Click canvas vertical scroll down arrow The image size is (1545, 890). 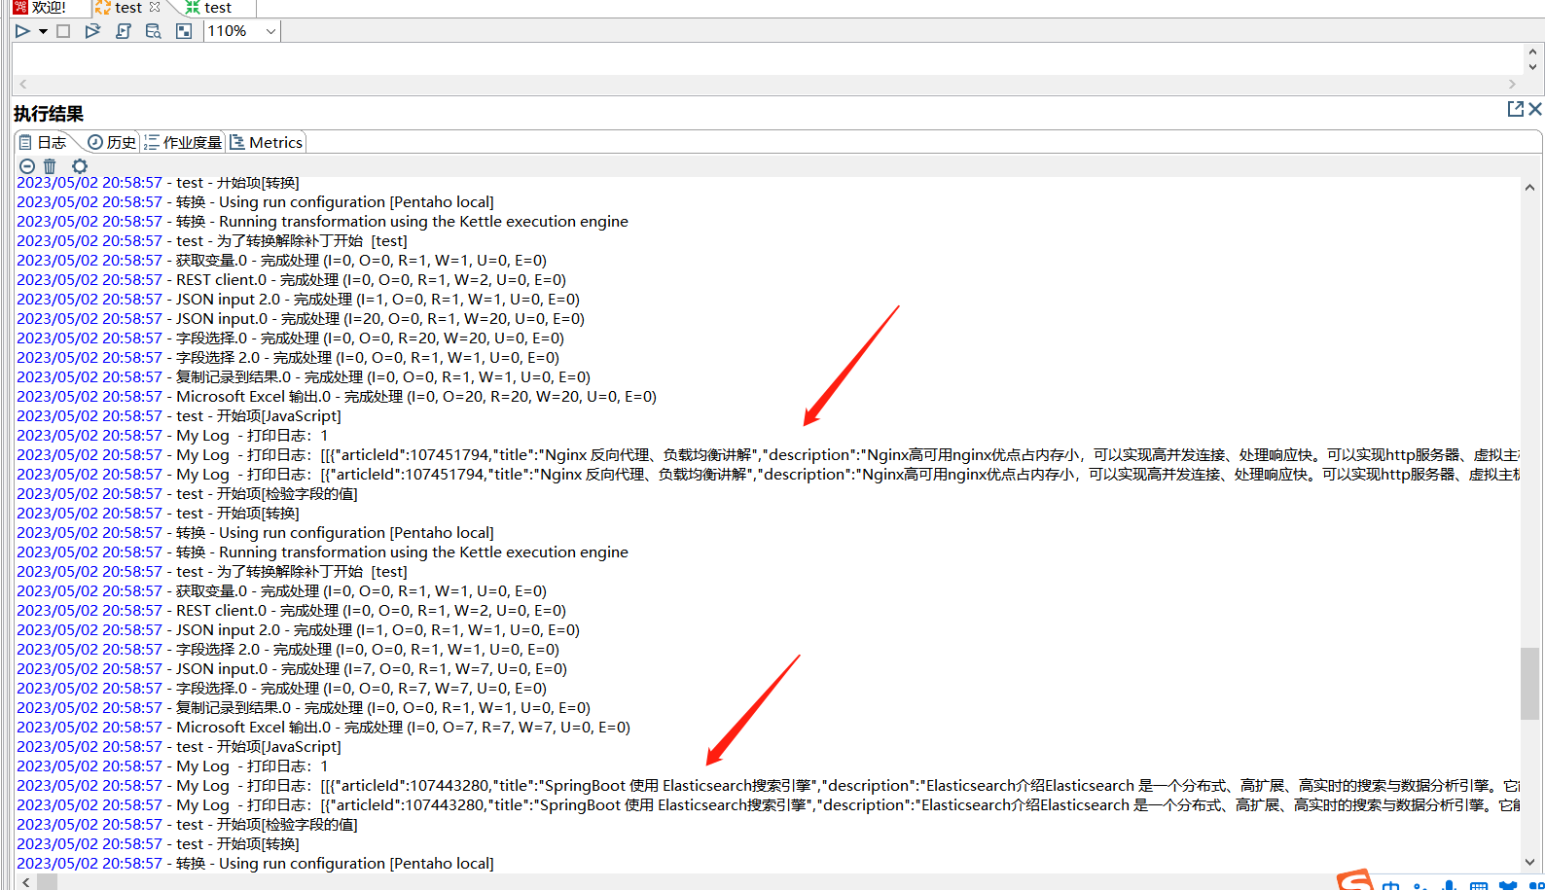[x=1533, y=67]
